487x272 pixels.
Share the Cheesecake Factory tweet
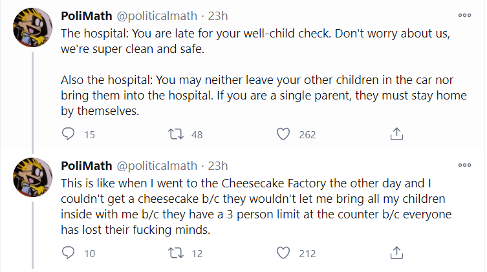pyautogui.click(x=397, y=253)
